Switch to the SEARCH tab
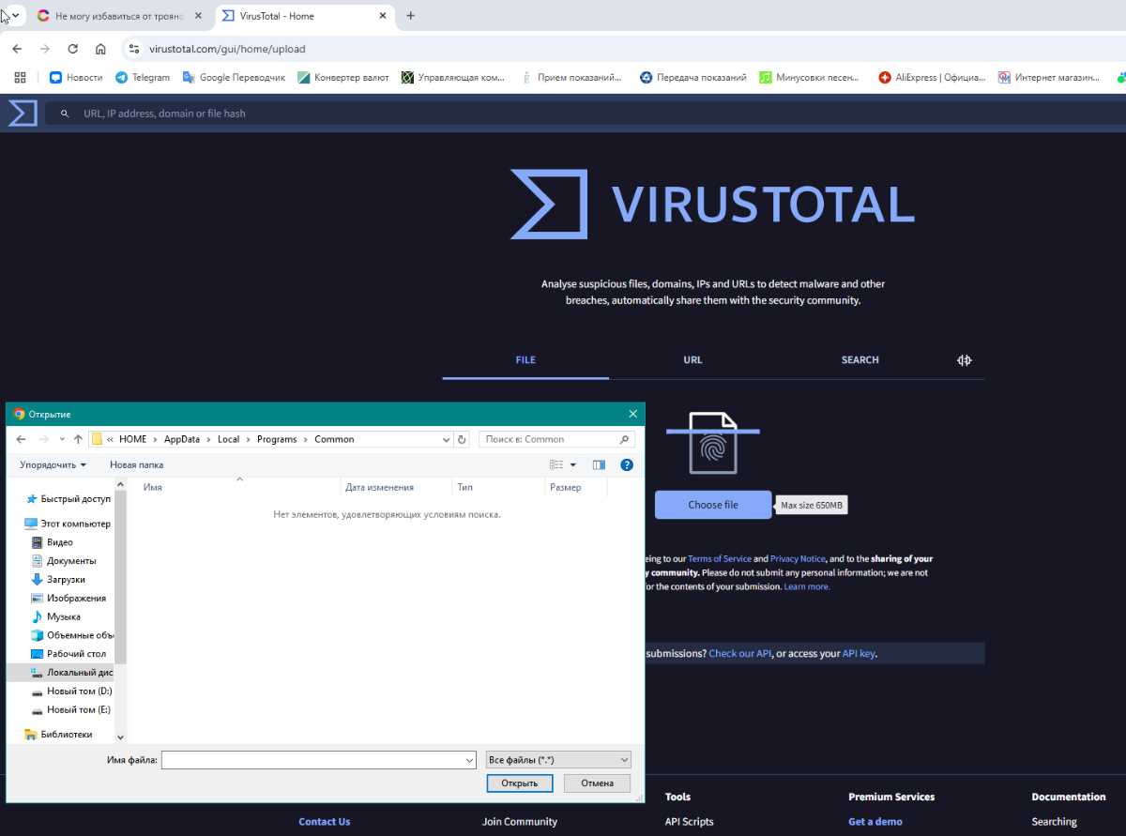Viewport: 1126px width, 836px height. coord(860,360)
